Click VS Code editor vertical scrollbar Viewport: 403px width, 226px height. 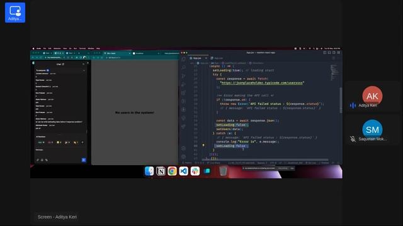(341, 100)
